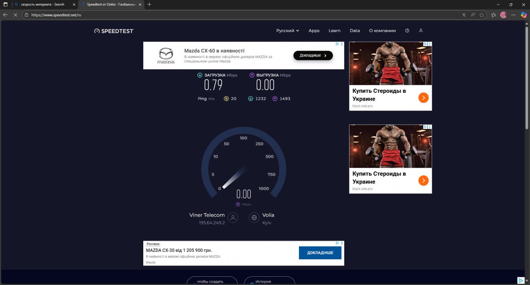The height and width of the screenshot is (285, 530).
Task: Click the Viner Telecom provider name
Action: [207, 215]
